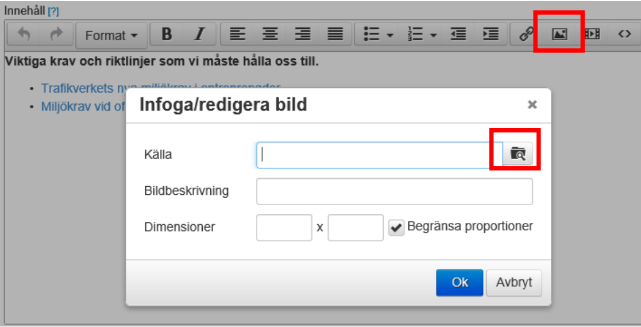The image size is (641, 327).
Task: Justify the text alignment
Action: click(335, 35)
